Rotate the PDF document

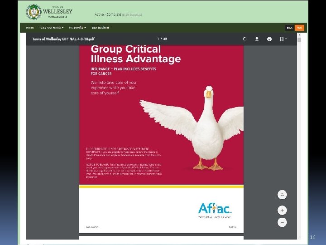click(244, 39)
